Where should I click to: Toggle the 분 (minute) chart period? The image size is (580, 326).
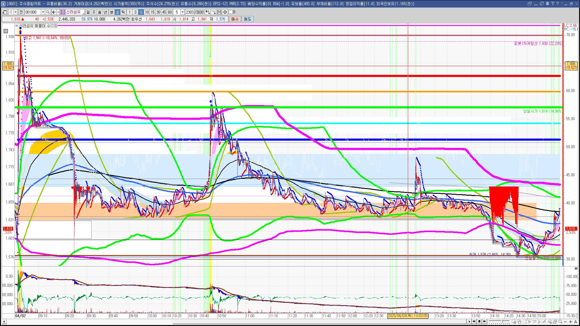click(x=111, y=12)
